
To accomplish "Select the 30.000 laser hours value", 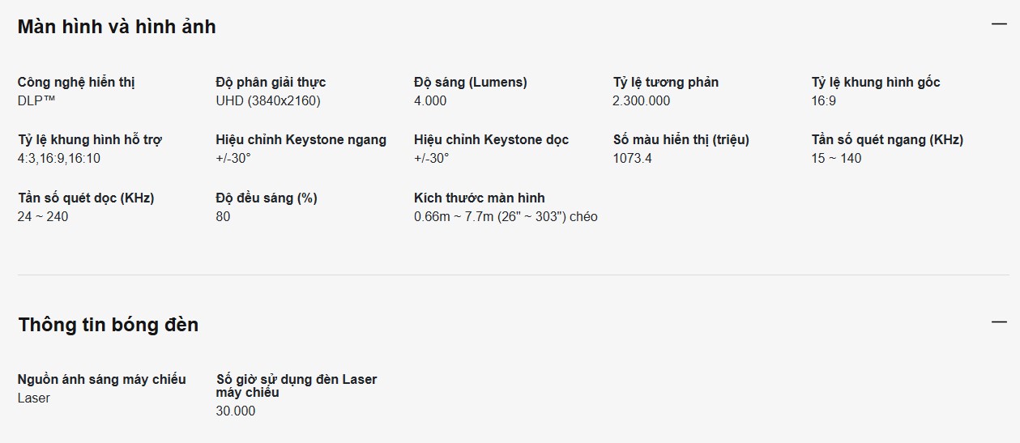I will (x=236, y=411).
